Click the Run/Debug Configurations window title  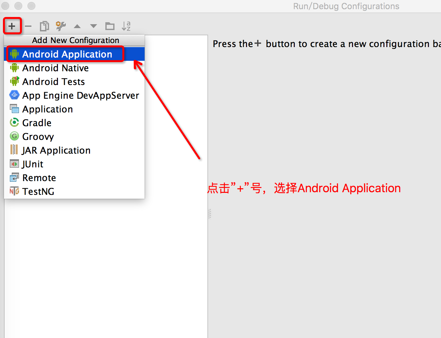(x=346, y=6)
